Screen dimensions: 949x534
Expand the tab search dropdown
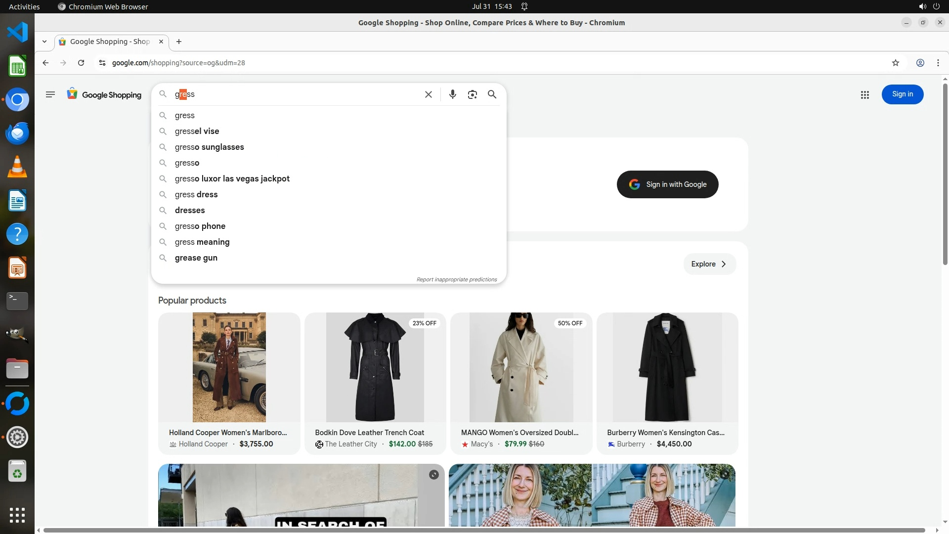click(x=44, y=42)
